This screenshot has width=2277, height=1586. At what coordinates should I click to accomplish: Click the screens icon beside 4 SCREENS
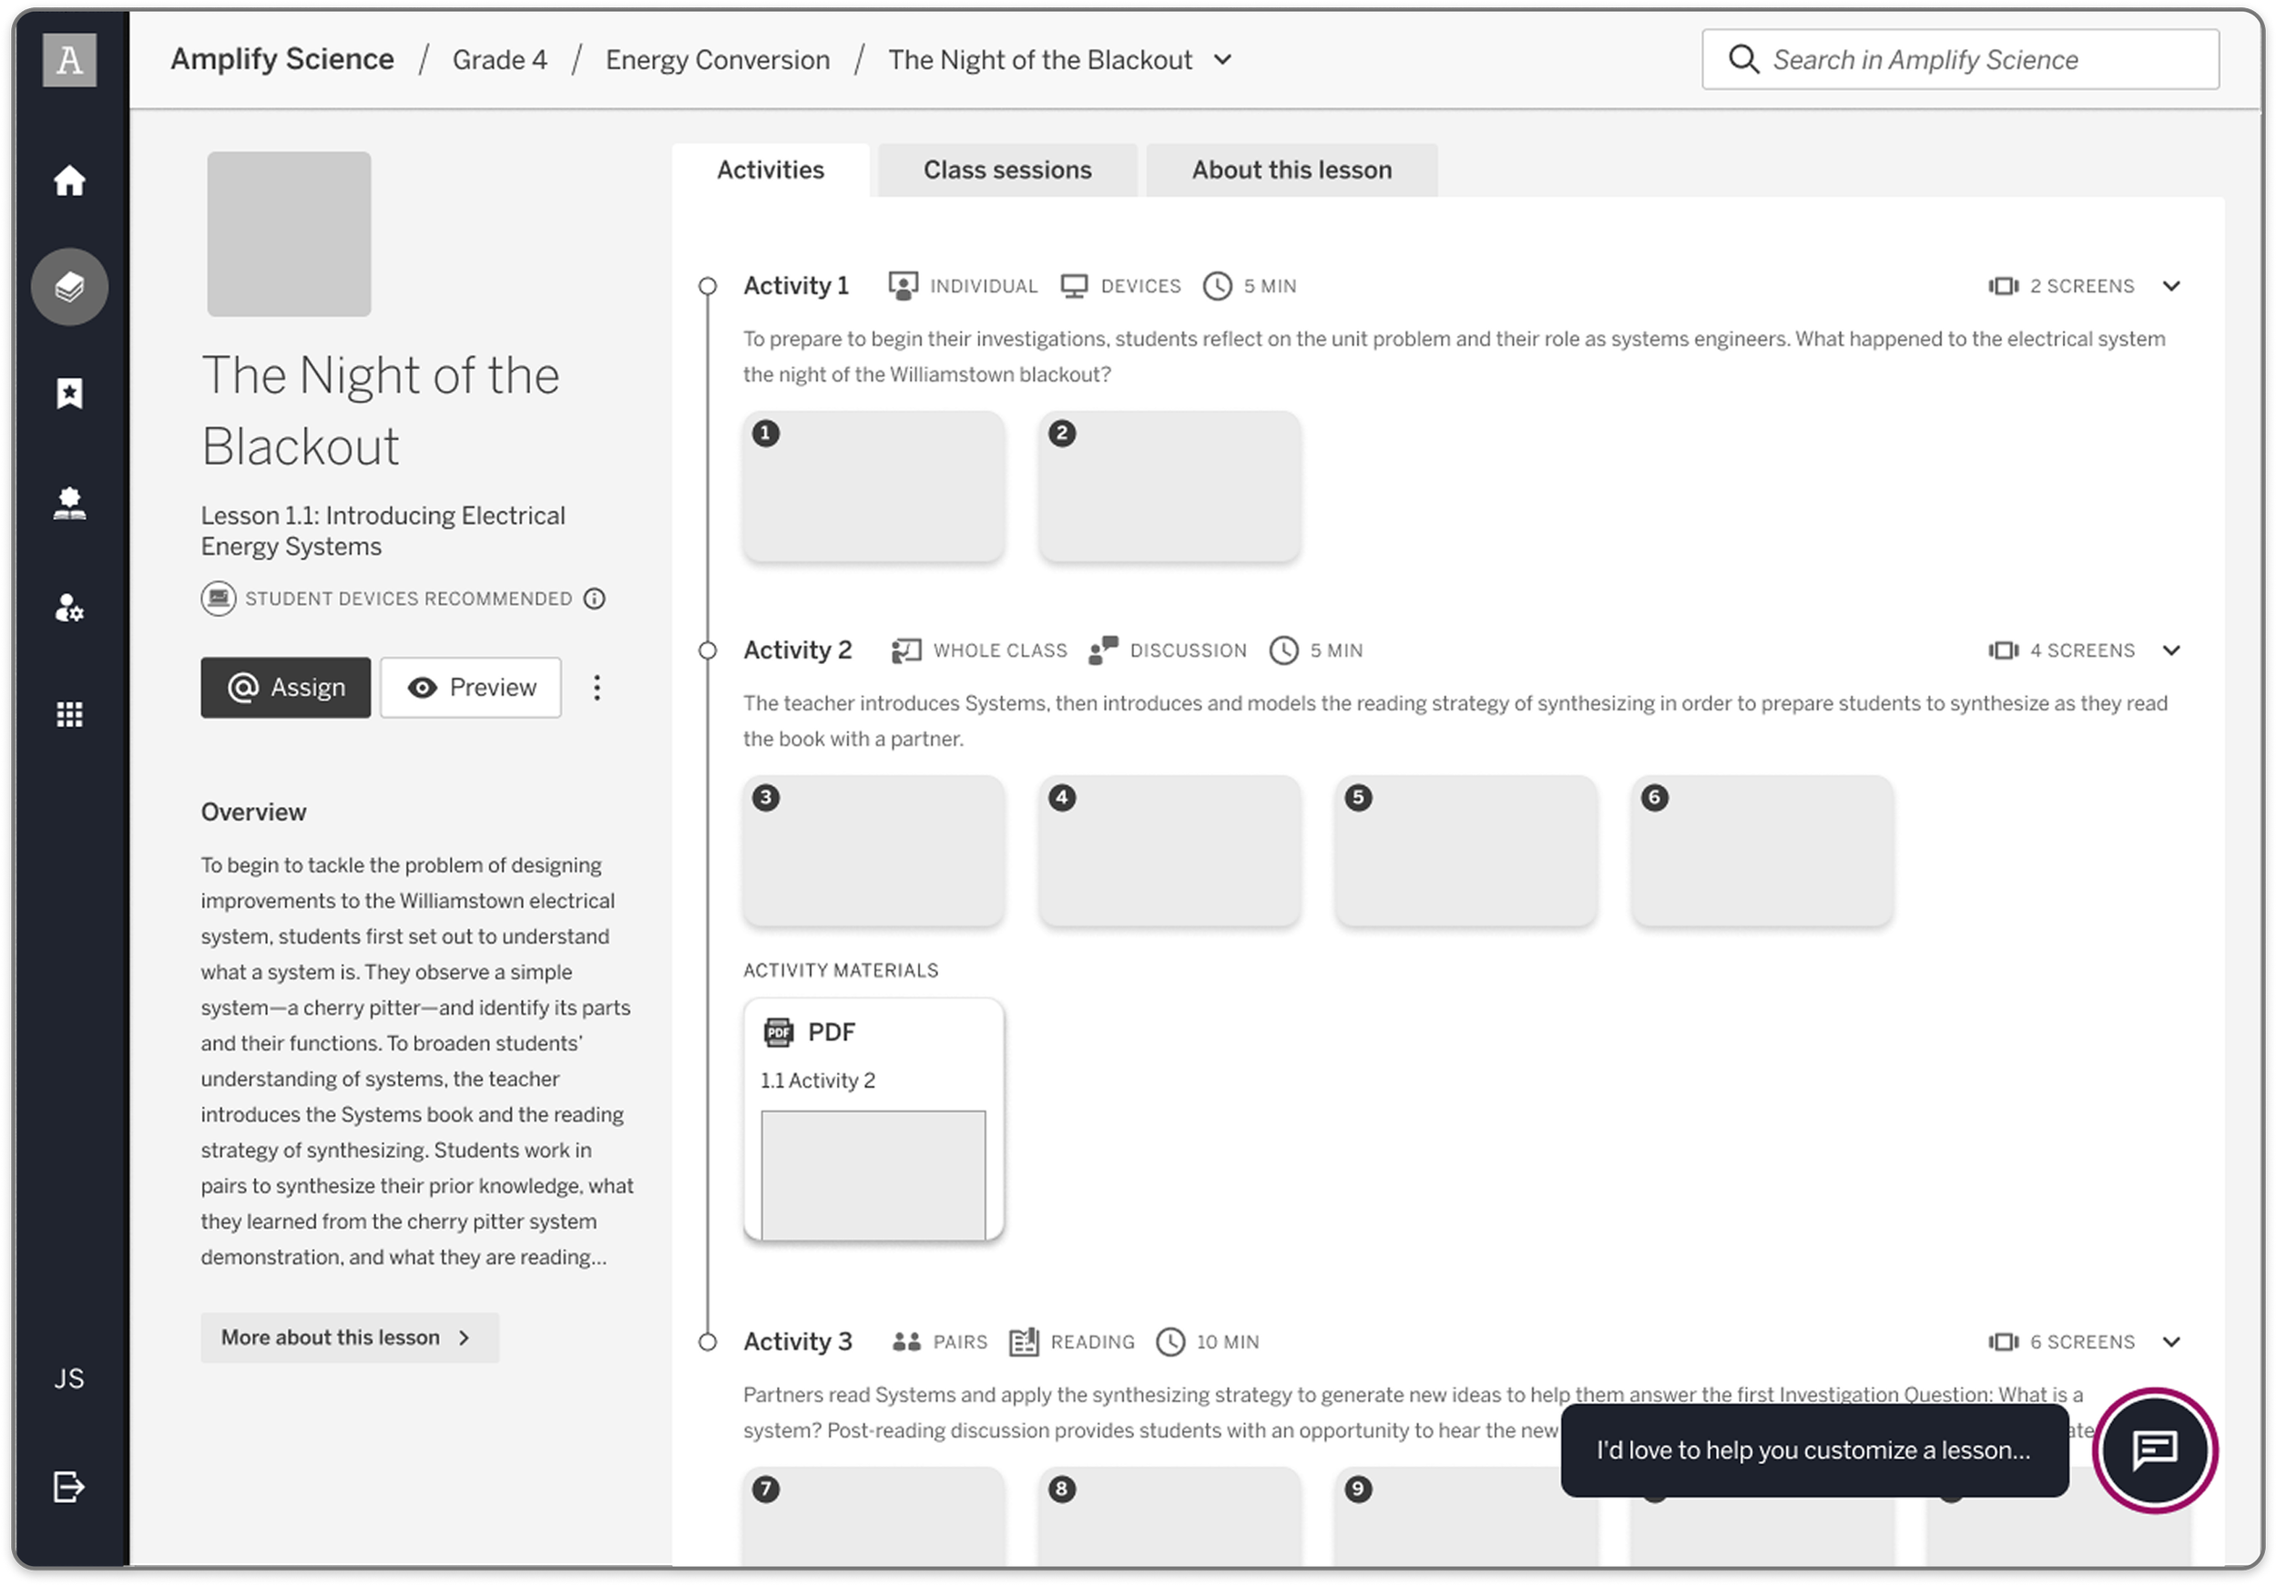tap(2003, 650)
